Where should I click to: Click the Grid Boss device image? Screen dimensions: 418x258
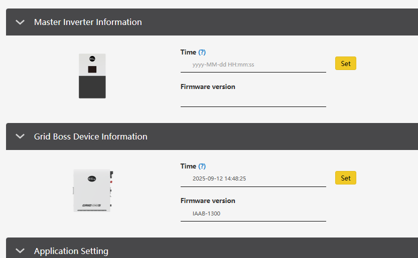tap(93, 190)
